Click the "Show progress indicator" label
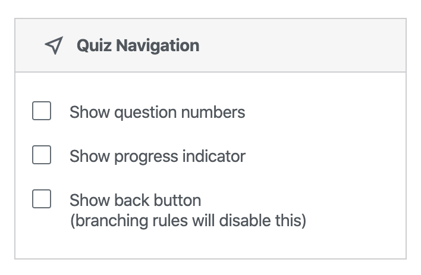This screenshot has width=421, height=275. click(157, 156)
